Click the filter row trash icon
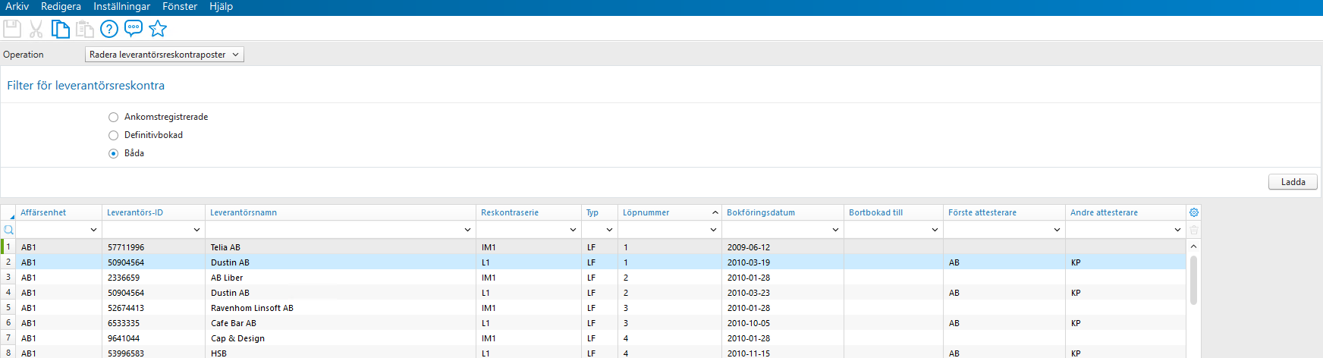Image resolution: width=1323 pixels, height=358 pixels. (1194, 230)
